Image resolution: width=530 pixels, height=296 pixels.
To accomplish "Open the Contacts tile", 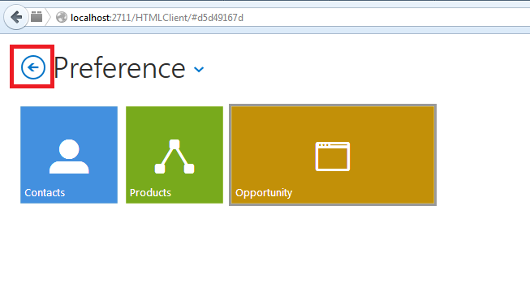I will coord(69,155).
